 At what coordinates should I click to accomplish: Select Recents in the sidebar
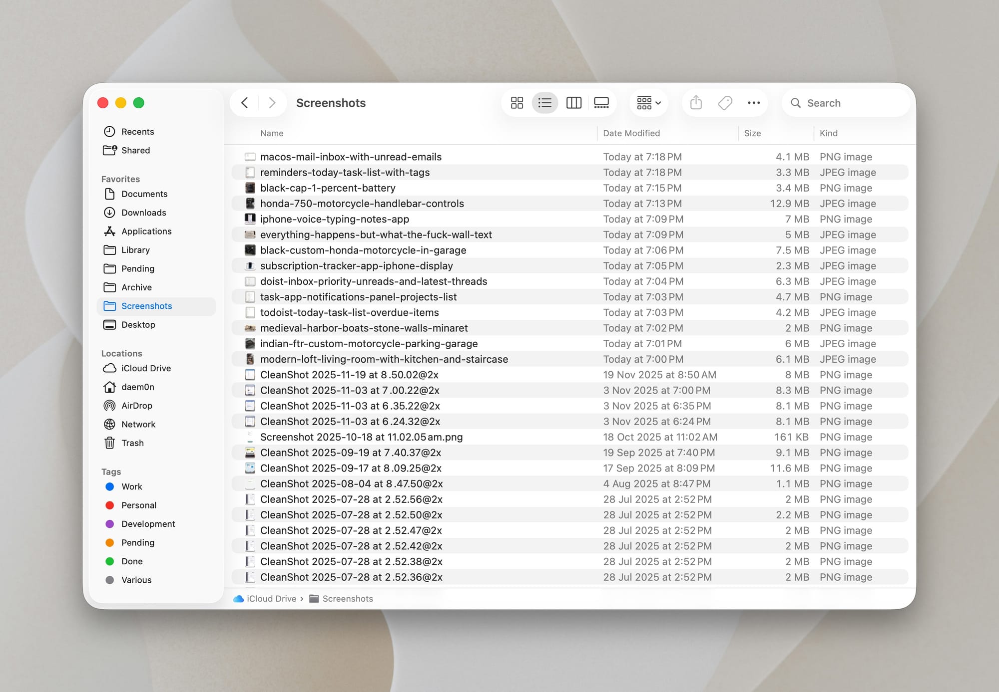[137, 131]
